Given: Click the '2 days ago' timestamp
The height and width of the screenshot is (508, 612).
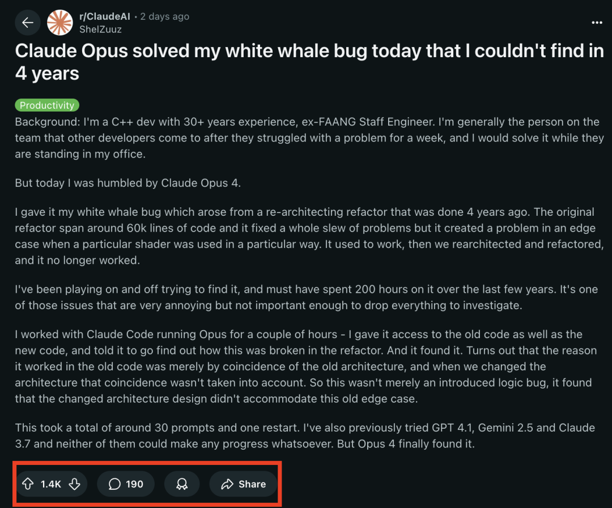Looking at the screenshot, I should click(x=164, y=17).
